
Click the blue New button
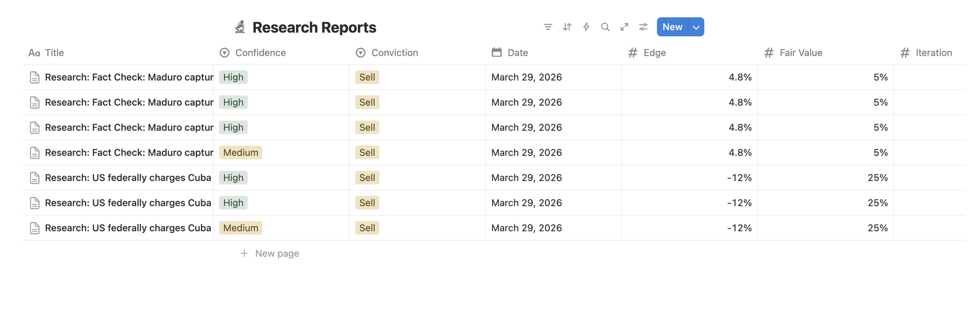point(672,27)
